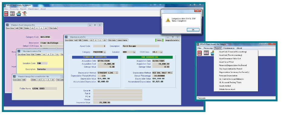291x115 pixels.
Task: Open the red file cabinet icon in main toolbar
Action: click(6, 14)
